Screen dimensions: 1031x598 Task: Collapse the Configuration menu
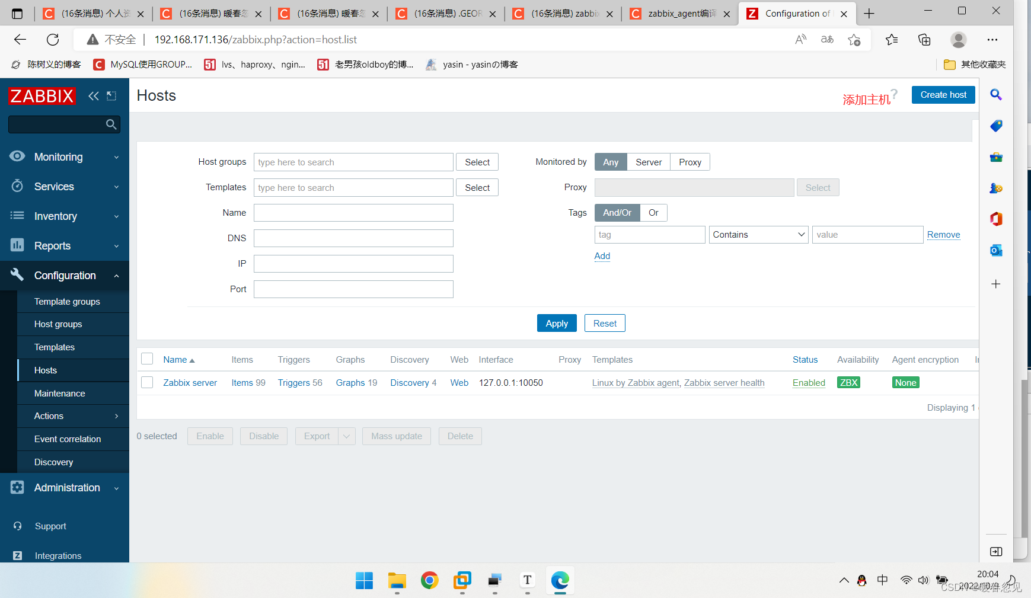(x=65, y=275)
